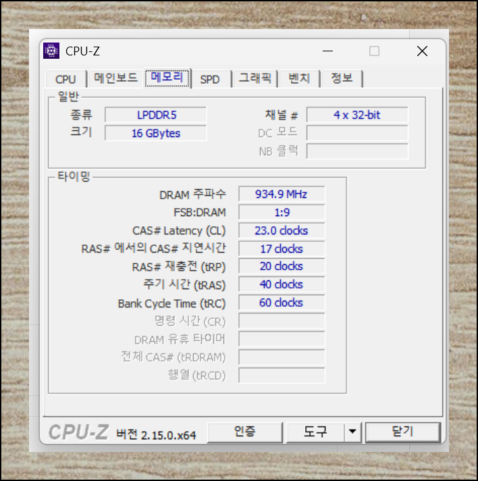Image resolution: width=478 pixels, height=481 pixels.
Task: Click the FSB:DRAM label
Action: click(200, 212)
